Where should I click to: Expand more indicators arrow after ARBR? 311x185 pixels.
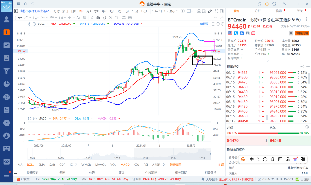coord(164,165)
